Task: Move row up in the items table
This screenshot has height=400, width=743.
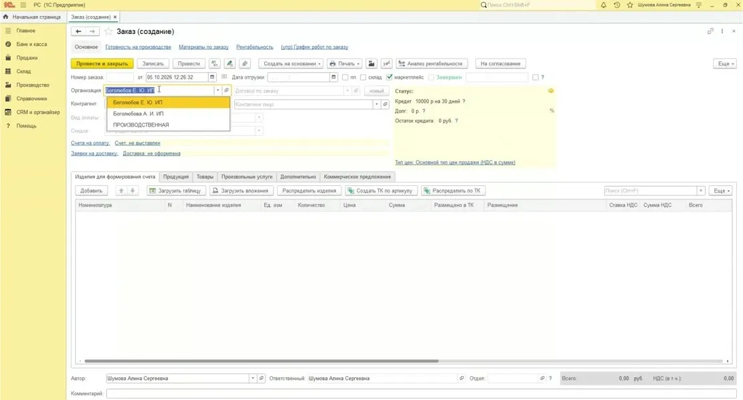Action: click(x=121, y=191)
